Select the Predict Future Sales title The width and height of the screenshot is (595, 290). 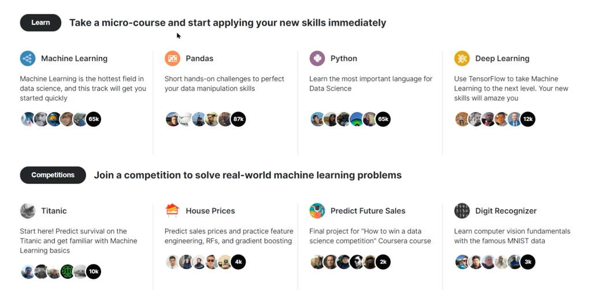point(367,211)
